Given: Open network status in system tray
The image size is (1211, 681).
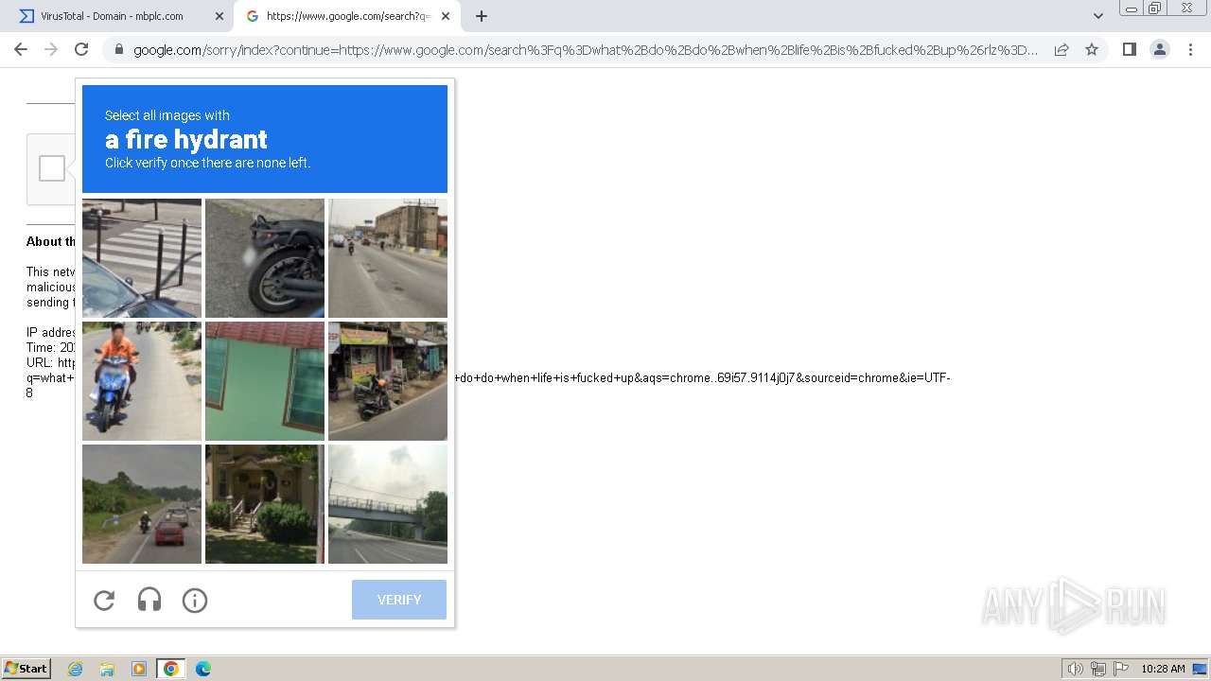Looking at the screenshot, I should [x=1098, y=669].
